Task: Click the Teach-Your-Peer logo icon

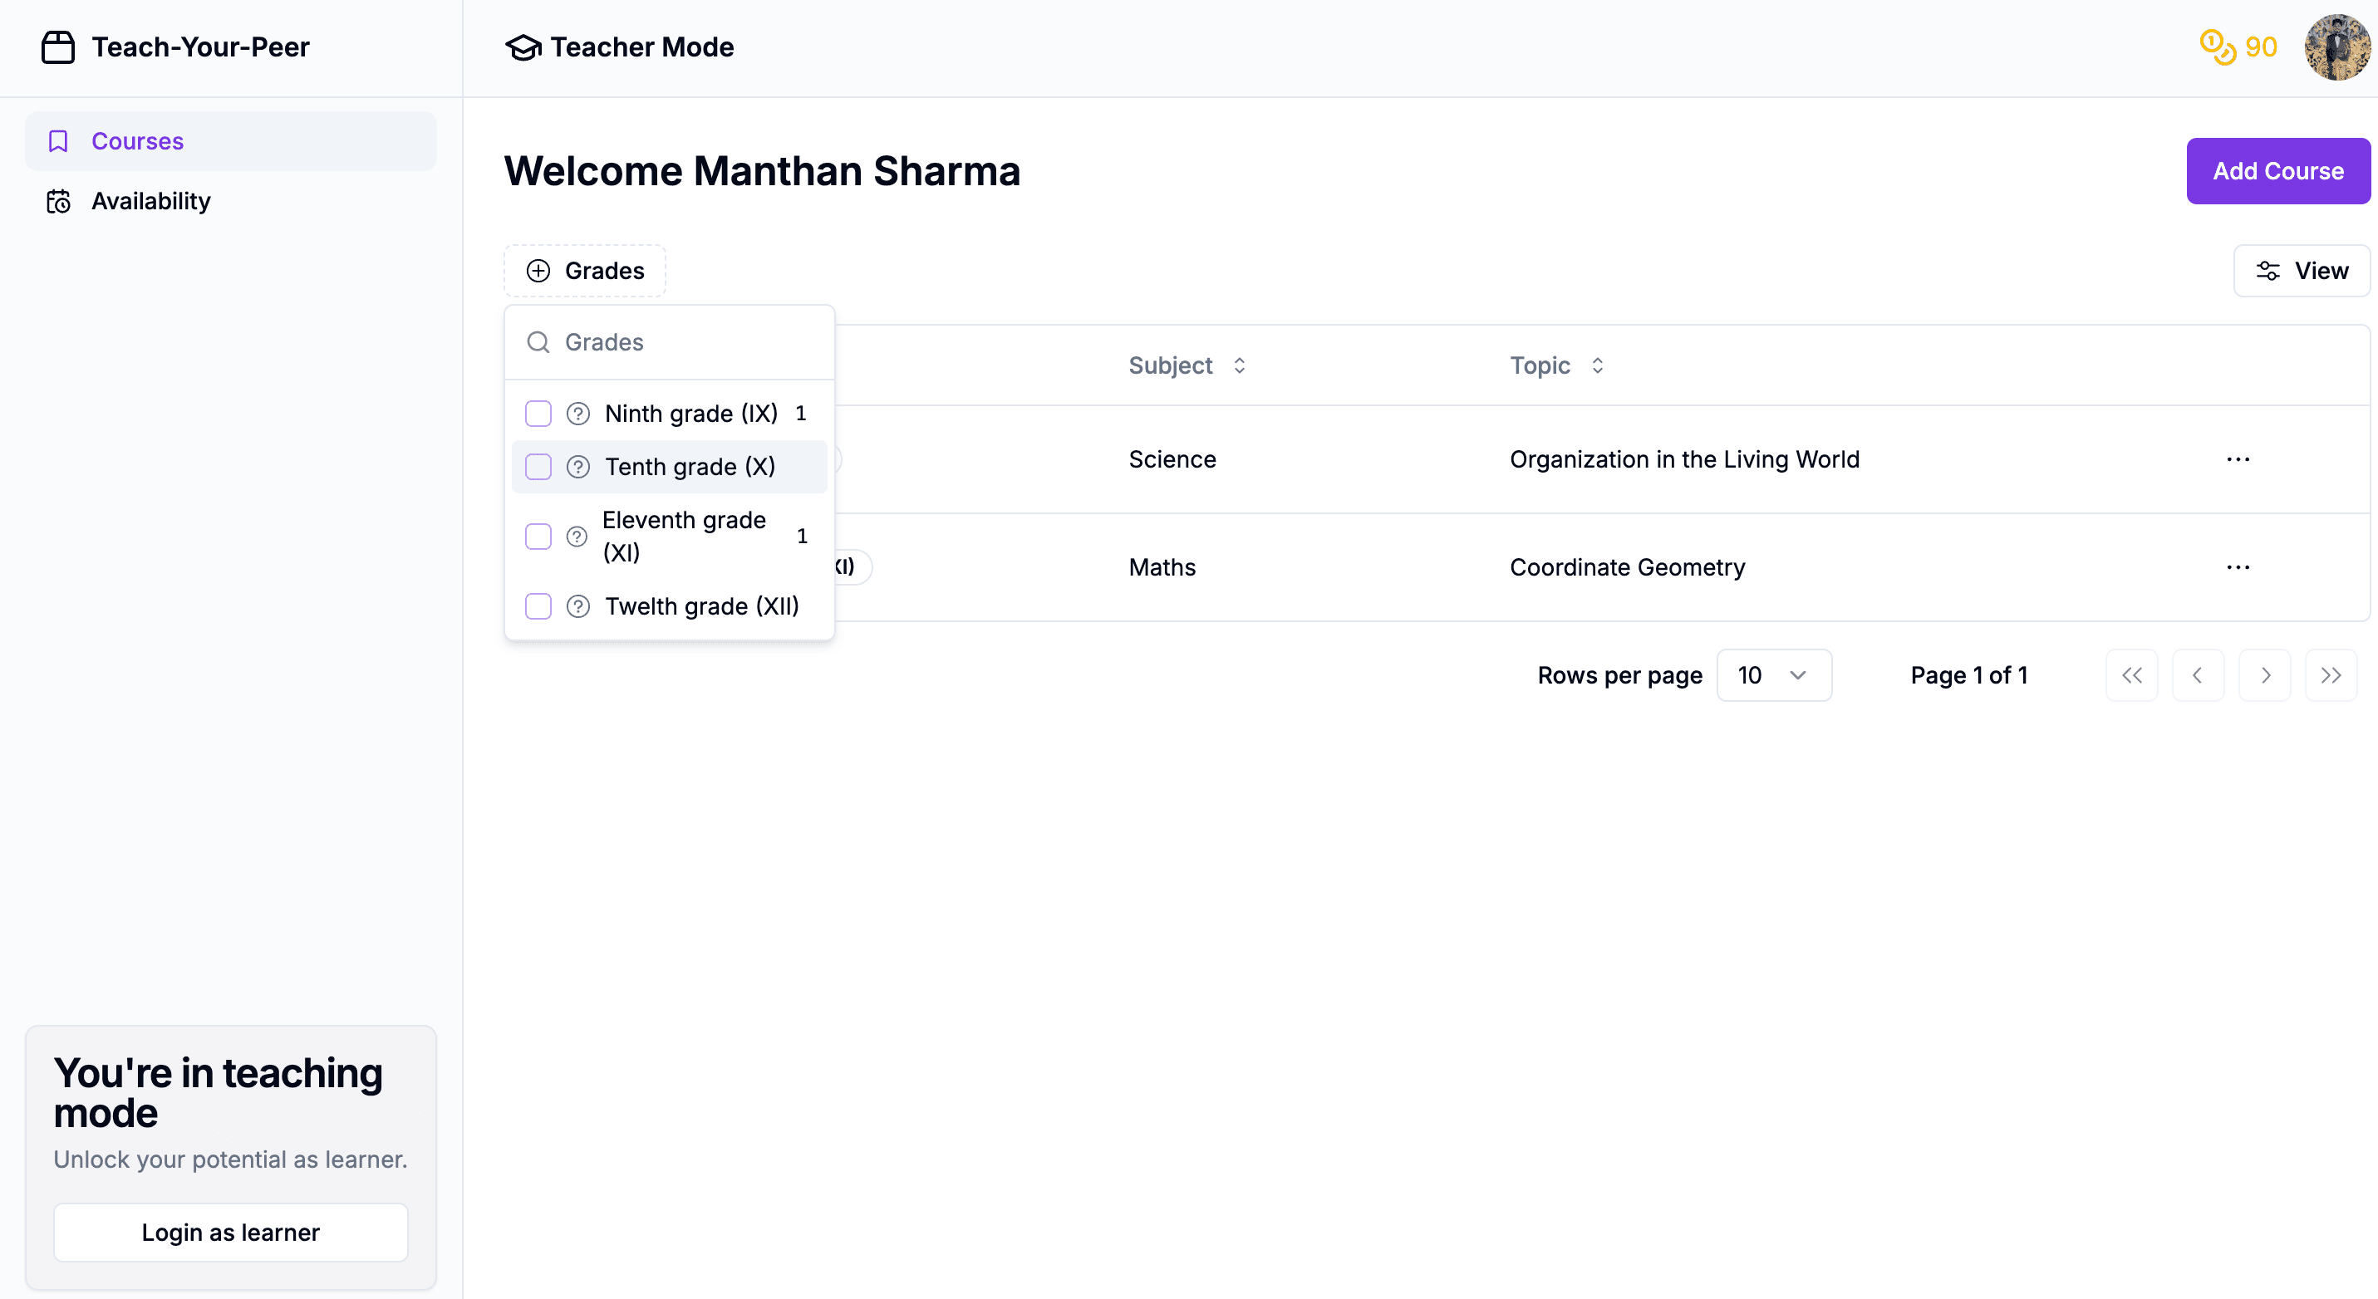Action: pyautogui.click(x=57, y=47)
